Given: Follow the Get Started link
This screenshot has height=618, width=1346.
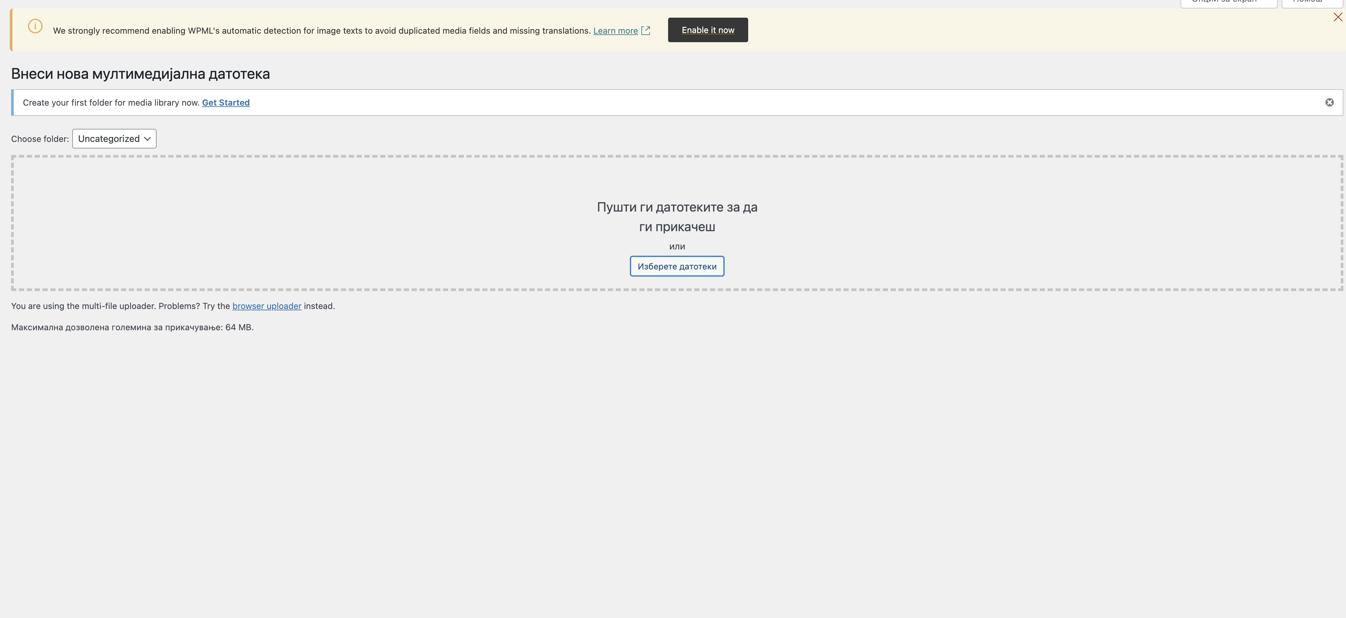Looking at the screenshot, I should tap(226, 102).
